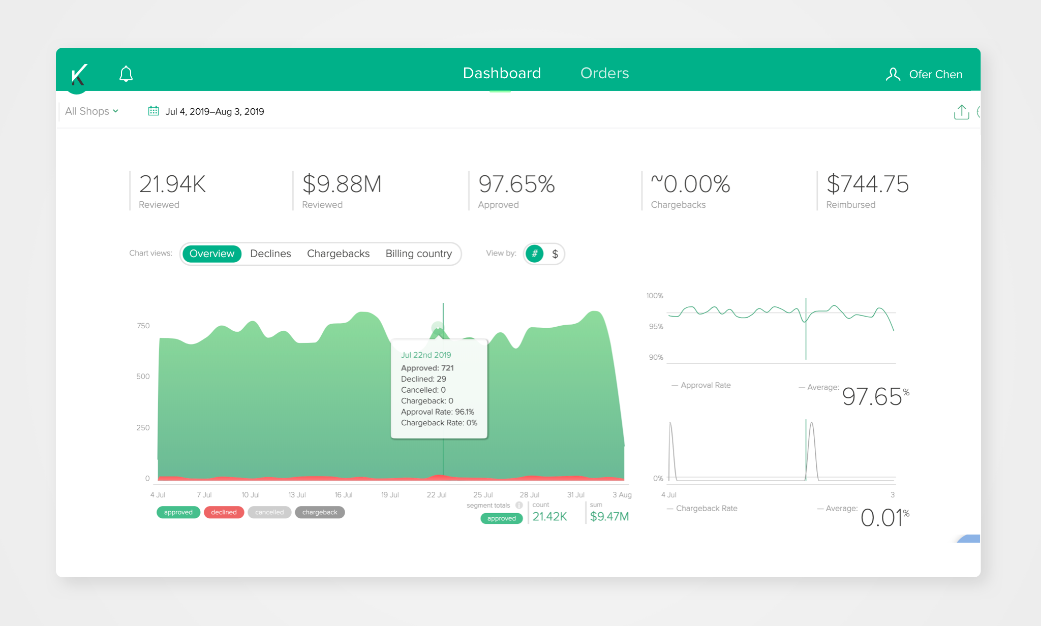Select Billing country chart view
Screen dimensions: 1041x626
[418, 254]
